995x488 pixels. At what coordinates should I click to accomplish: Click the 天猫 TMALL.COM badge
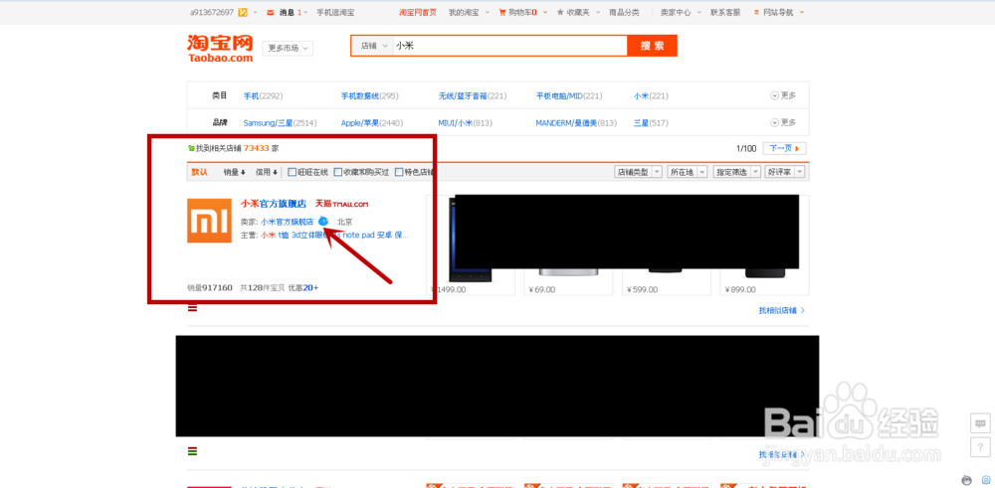tap(341, 204)
